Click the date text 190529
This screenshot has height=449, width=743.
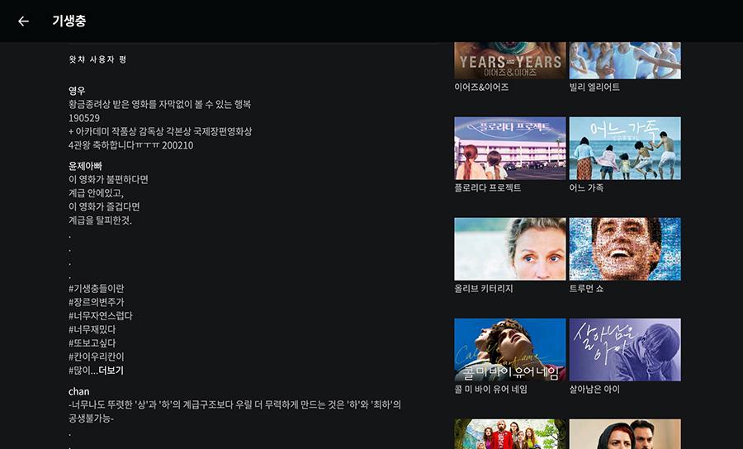tap(84, 118)
